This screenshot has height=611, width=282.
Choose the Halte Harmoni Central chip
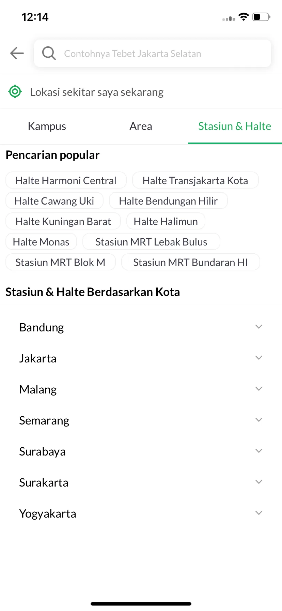(66, 180)
